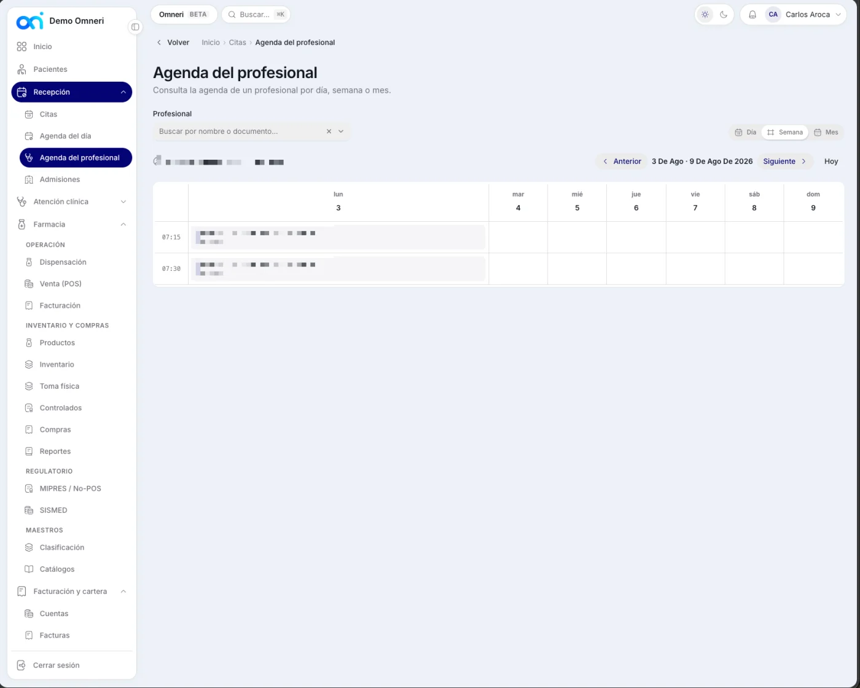Viewport: 860px width, 688px height.
Task: Open MIPRES / No-POS menu item
Action: tap(76, 488)
